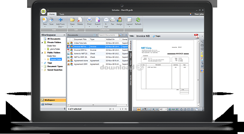Screen dimensions: 244x134
Task: Click Create New under Public Folders
Action: click(x=51, y=56)
